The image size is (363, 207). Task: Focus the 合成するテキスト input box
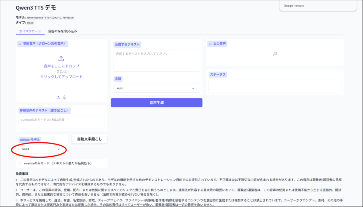point(156,60)
